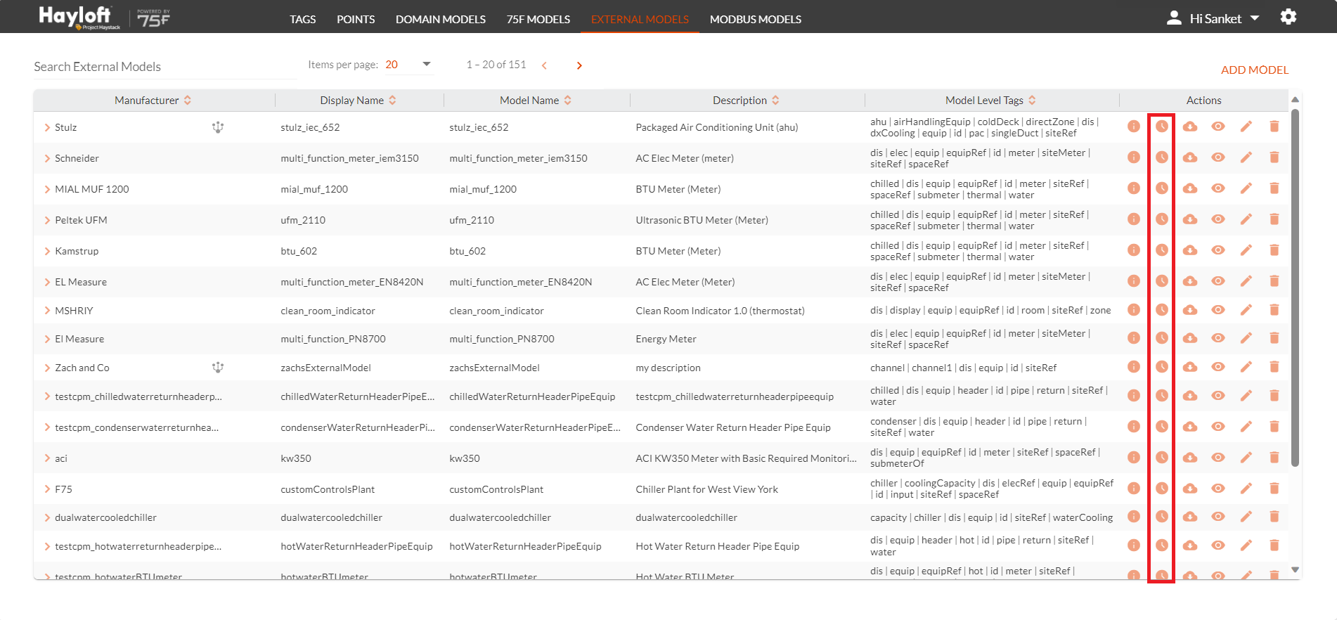This screenshot has height=620, width=1337.
Task: Go to the previous page of results
Action: click(544, 65)
